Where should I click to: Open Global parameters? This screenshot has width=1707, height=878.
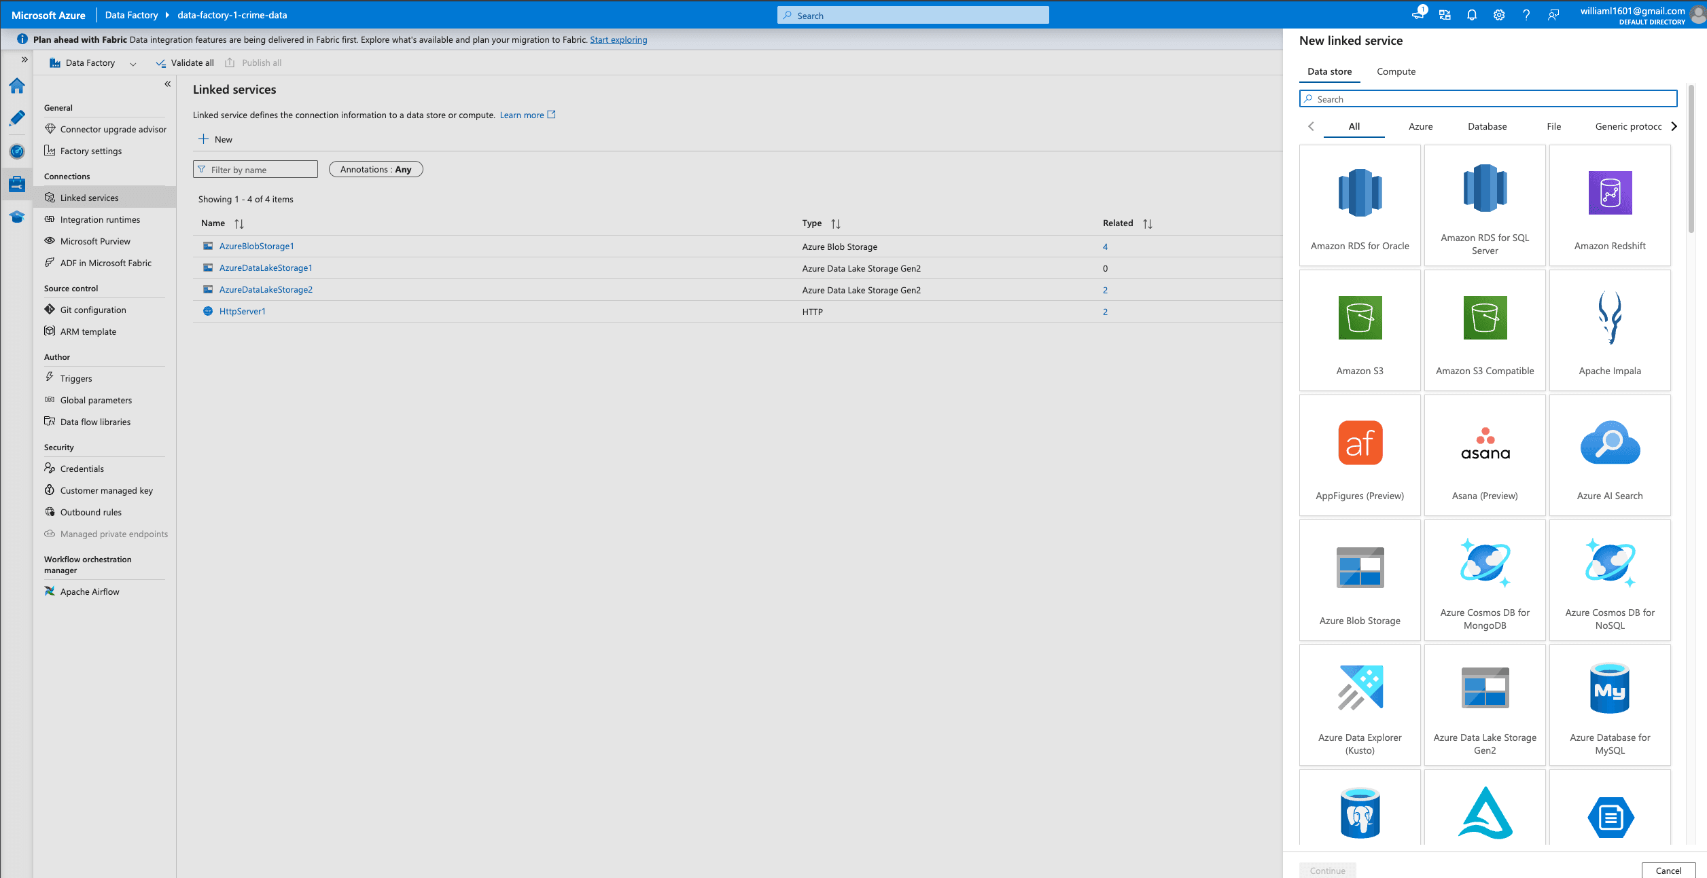(88, 400)
